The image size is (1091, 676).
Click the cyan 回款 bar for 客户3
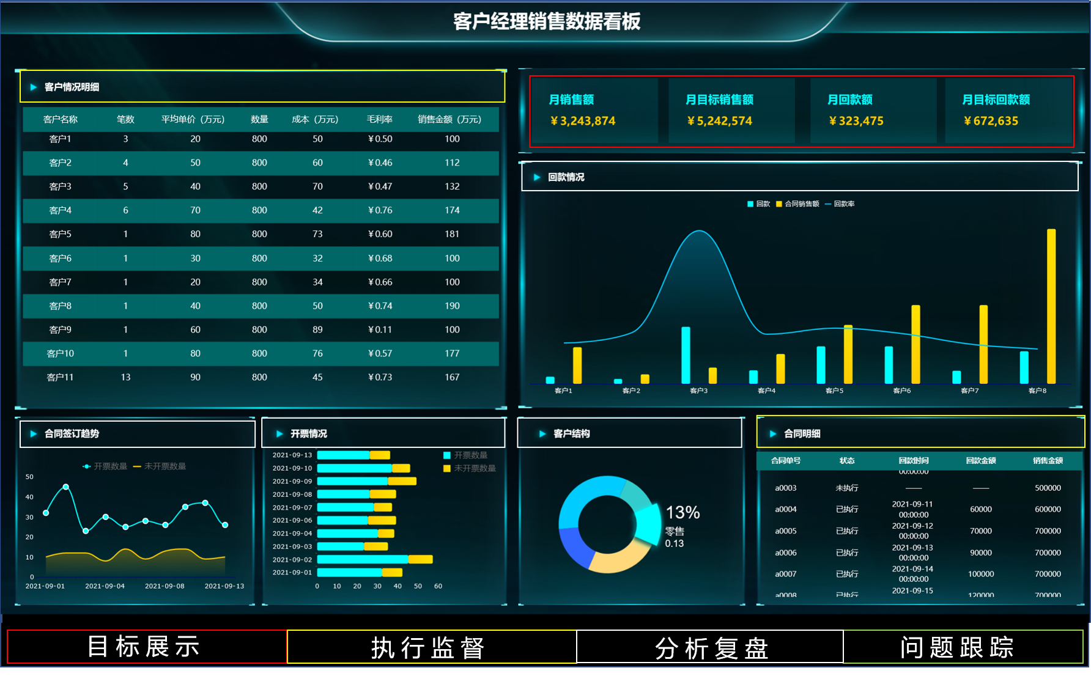pos(686,355)
